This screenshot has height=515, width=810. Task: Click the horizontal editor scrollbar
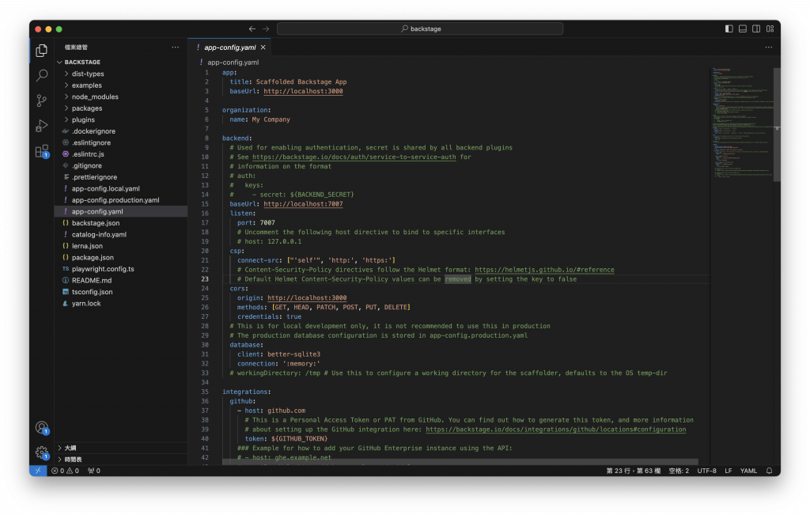460,462
